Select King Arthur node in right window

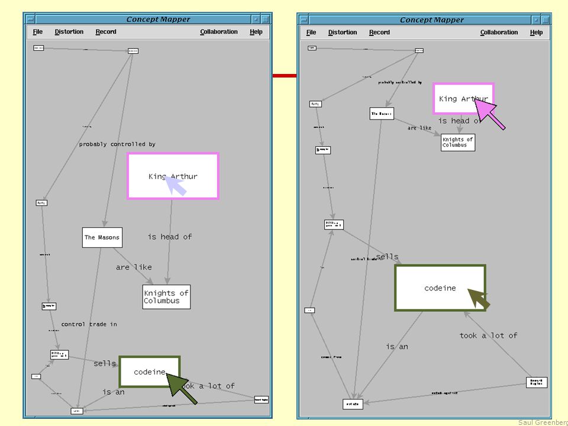tap(463, 99)
